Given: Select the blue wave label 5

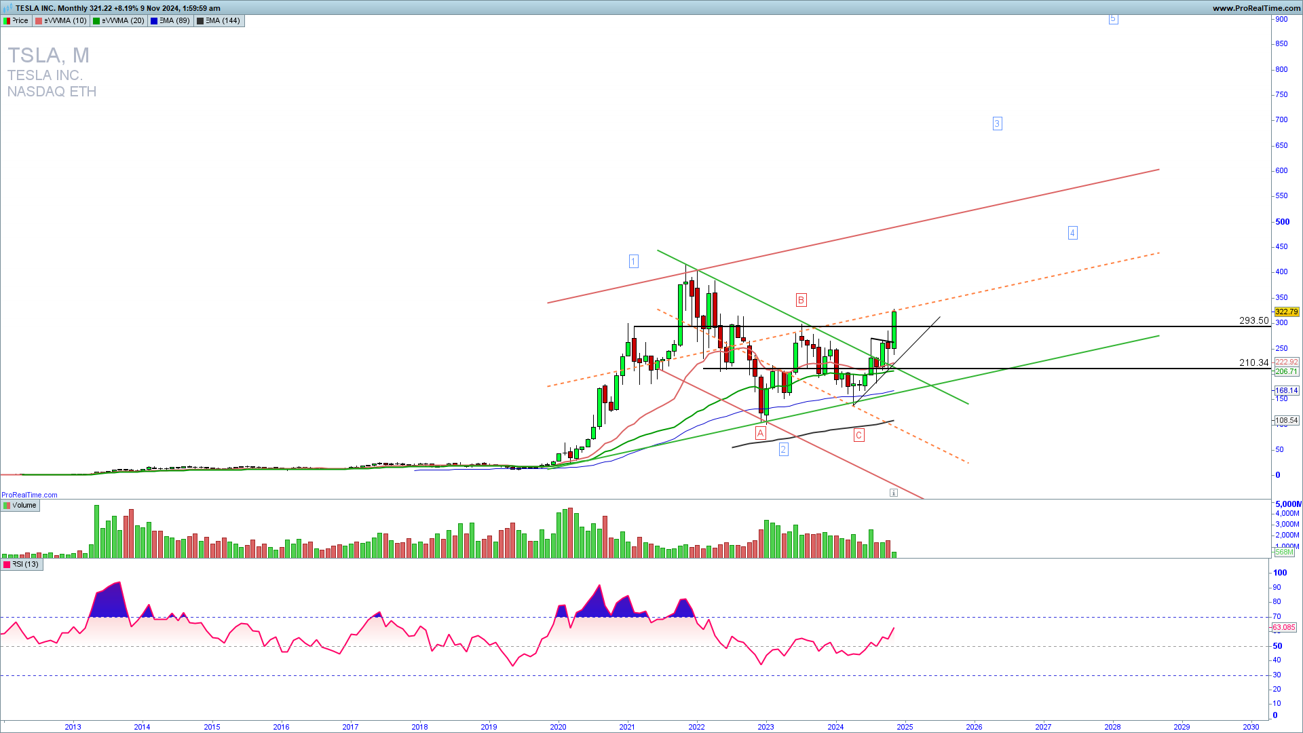Looking at the screenshot, I should 1113,18.
